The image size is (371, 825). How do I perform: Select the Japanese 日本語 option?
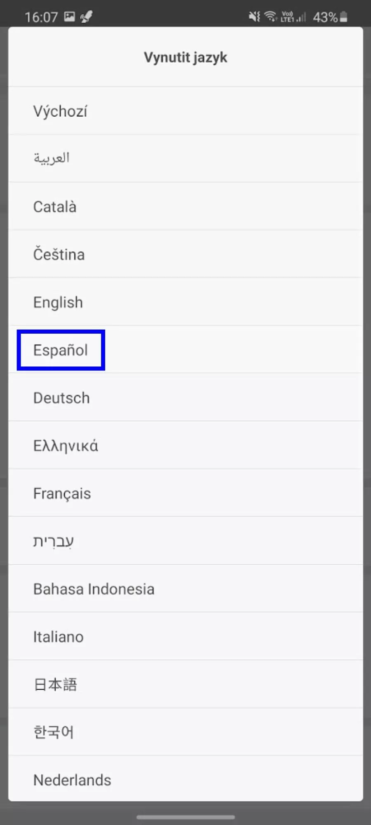tap(185, 684)
